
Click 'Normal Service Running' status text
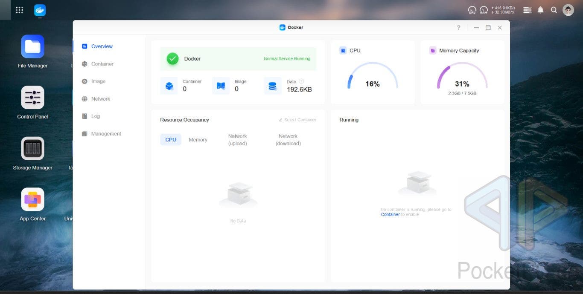click(287, 59)
